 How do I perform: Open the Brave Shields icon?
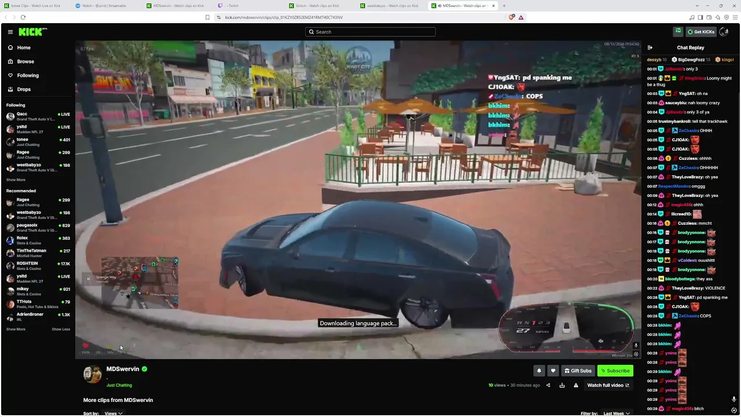(512, 17)
